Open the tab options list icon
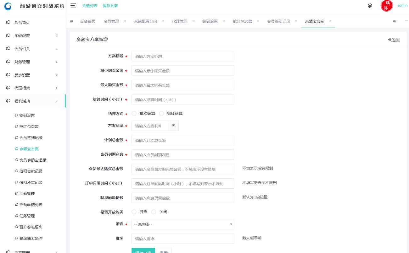The image size is (409, 253). click(x=406, y=21)
